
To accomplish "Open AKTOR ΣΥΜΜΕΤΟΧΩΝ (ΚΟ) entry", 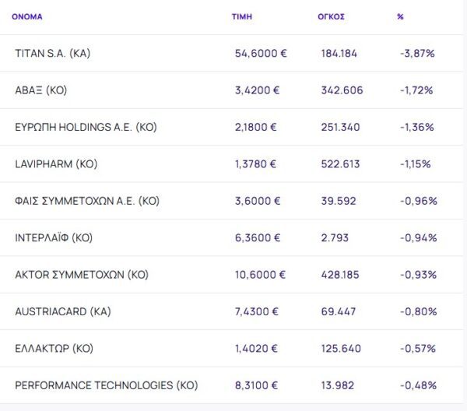I will click(x=82, y=275).
